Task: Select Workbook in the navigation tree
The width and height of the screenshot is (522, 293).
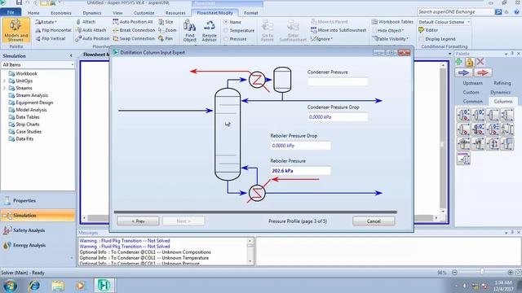Action: point(26,73)
